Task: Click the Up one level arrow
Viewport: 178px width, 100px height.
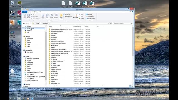Action: point(31,23)
